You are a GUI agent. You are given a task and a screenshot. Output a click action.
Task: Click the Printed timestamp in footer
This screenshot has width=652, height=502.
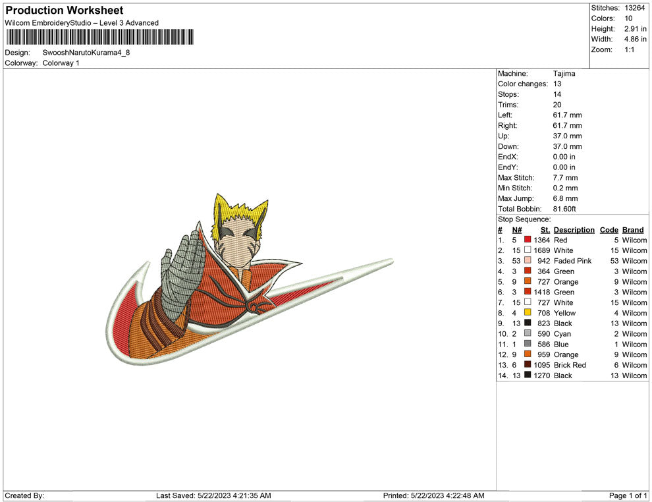434,495
